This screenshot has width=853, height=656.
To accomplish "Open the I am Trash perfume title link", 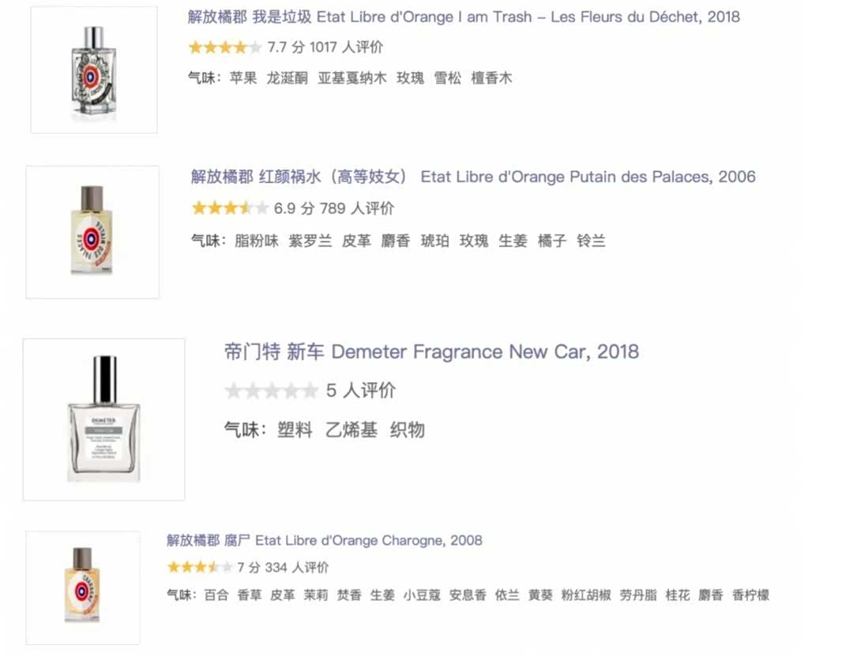I will [464, 17].
